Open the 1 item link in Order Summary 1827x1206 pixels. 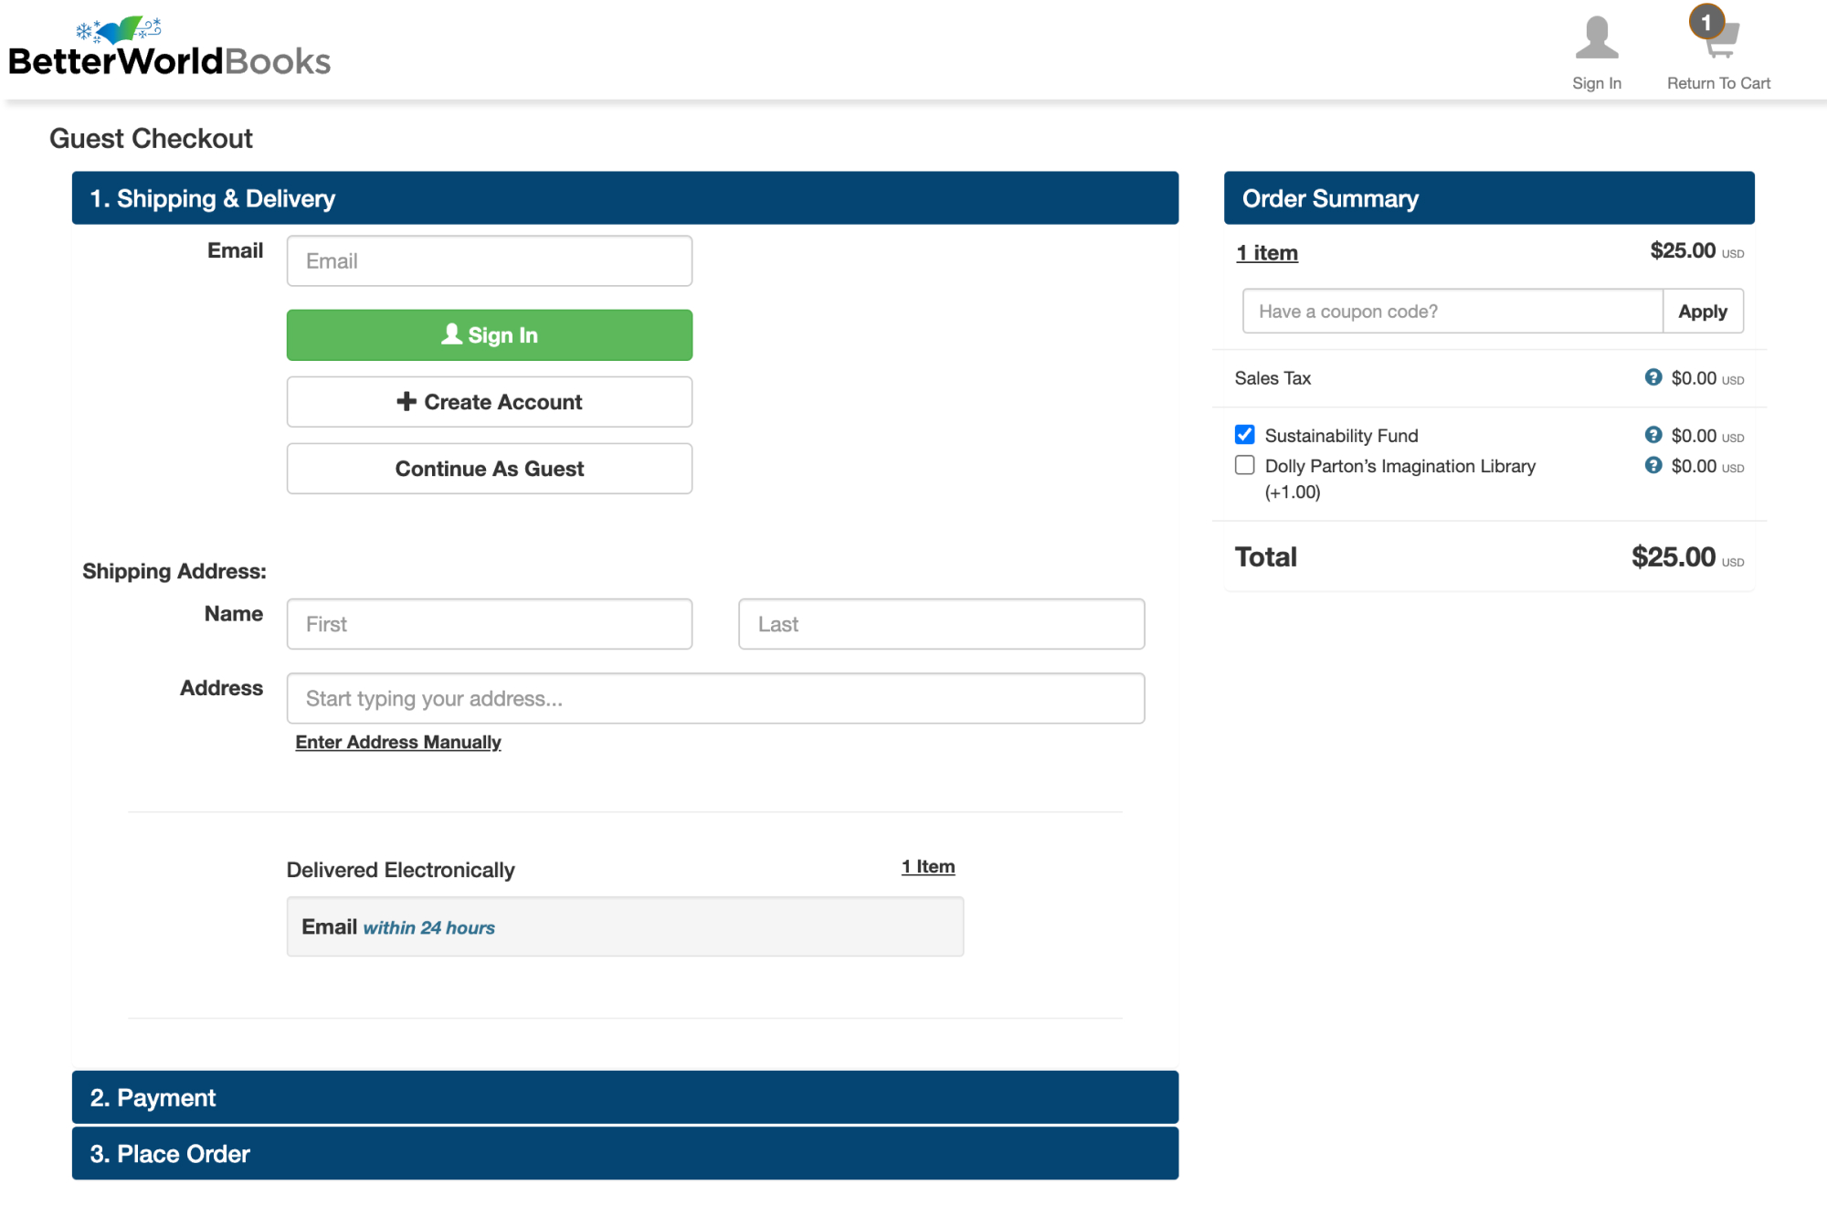point(1266,253)
